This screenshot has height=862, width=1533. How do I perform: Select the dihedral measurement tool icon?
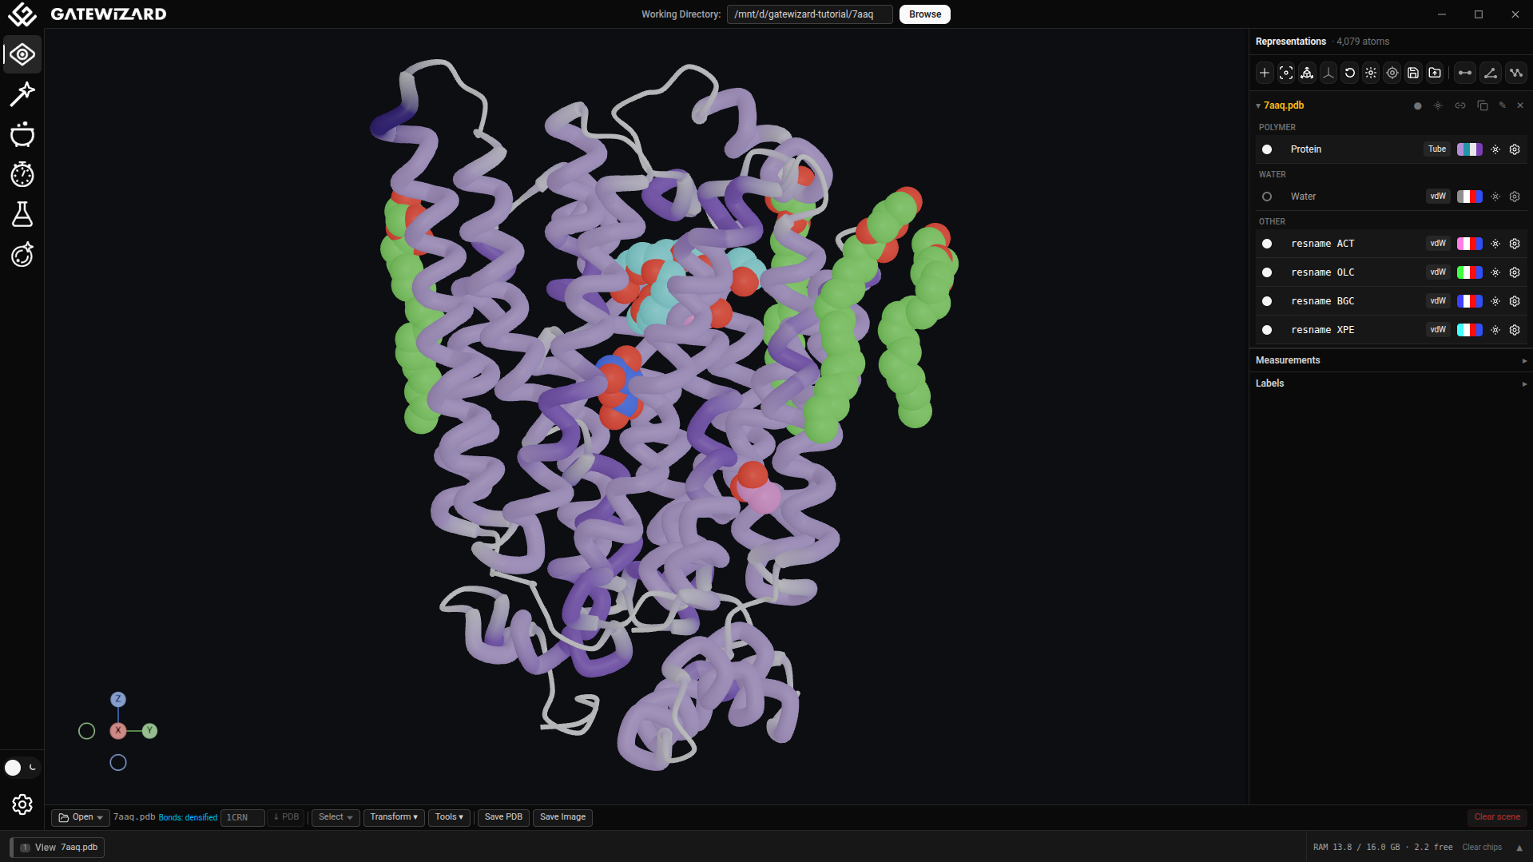coord(1516,73)
